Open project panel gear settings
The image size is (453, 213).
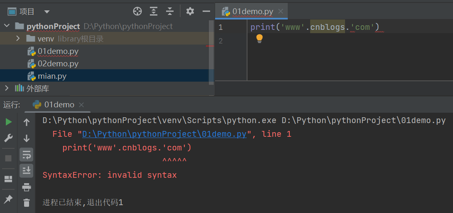pyautogui.click(x=190, y=11)
